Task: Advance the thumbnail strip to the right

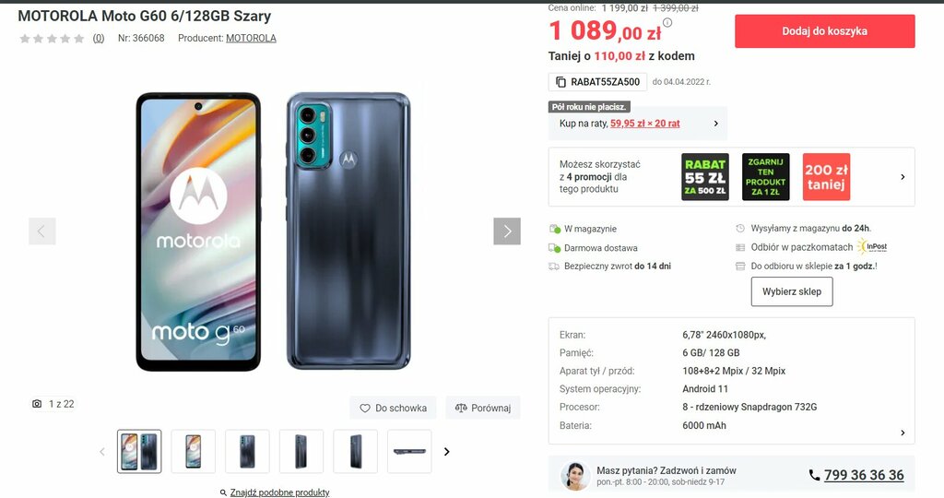Action: (x=447, y=452)
